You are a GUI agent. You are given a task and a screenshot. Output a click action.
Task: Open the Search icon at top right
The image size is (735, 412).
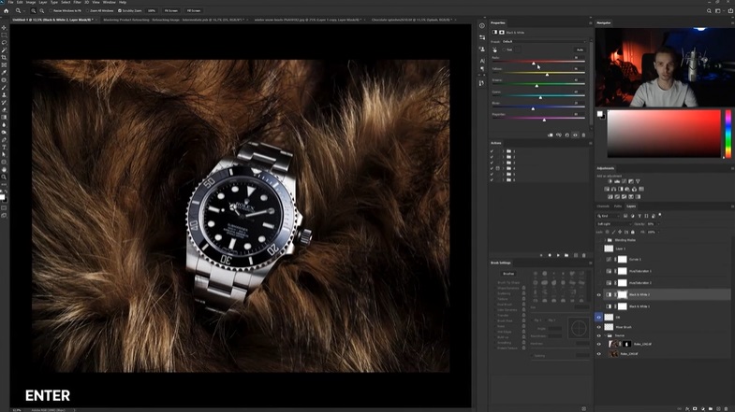(x=709, y=11)
